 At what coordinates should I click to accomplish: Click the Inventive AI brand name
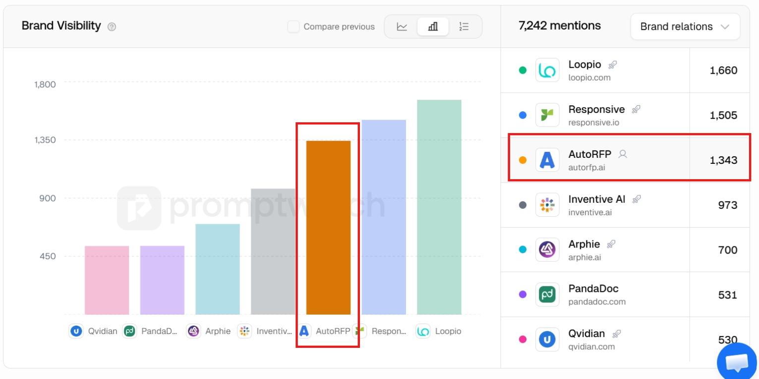tap(597, 199)
